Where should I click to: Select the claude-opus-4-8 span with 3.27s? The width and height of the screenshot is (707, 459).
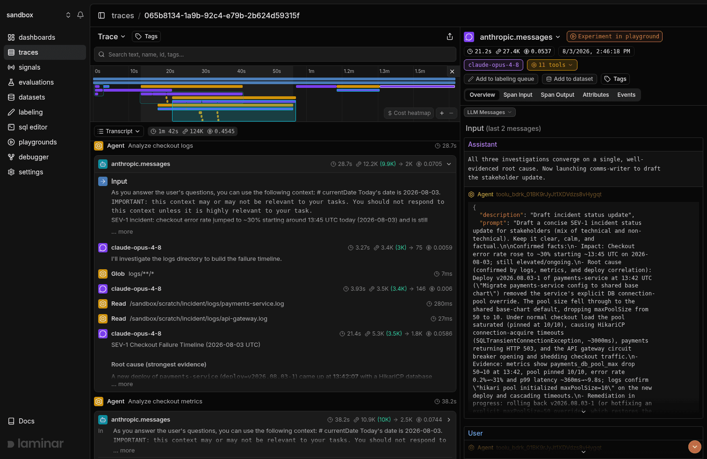tap(275, 248)
